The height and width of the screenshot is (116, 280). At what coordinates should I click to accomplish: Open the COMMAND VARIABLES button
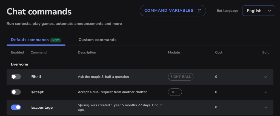coord(173,11)
